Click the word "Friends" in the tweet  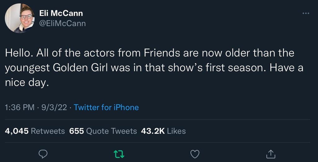[x=161, y=53]
